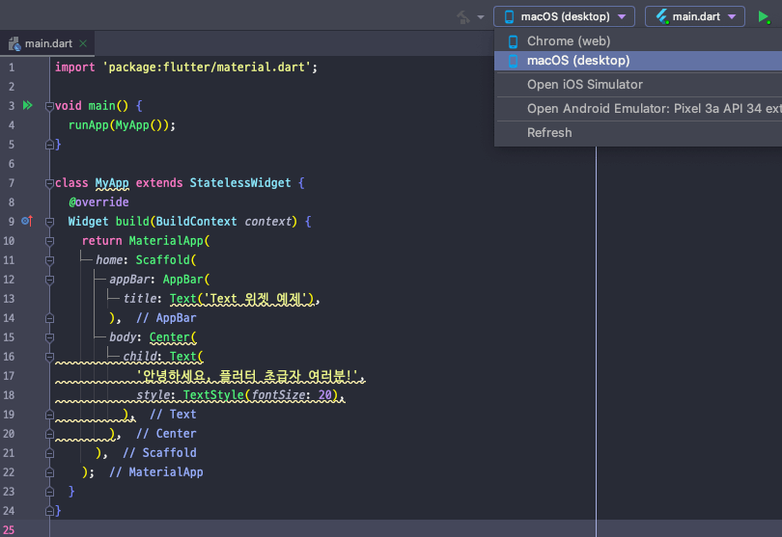Viewport: 782px width, 537px height.
Task: Collapse the Center fold on line 15
Action: point(49,337)
